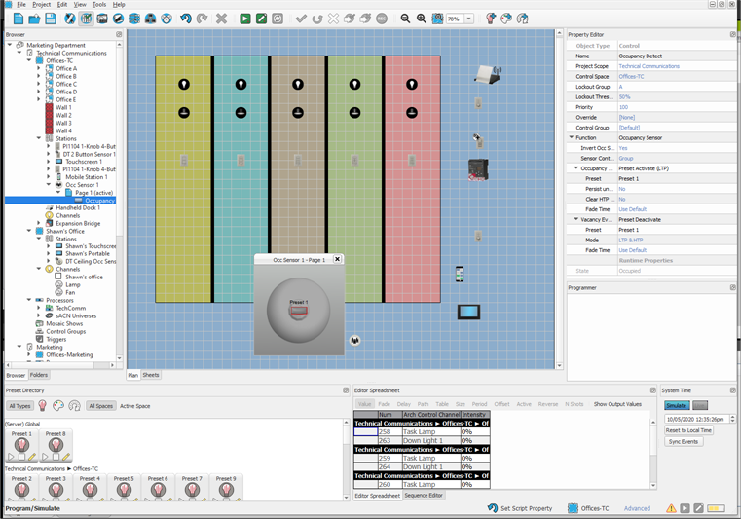Click the Reset to Local Time button
The image size is (741, 519).
[x=688, y=430]
